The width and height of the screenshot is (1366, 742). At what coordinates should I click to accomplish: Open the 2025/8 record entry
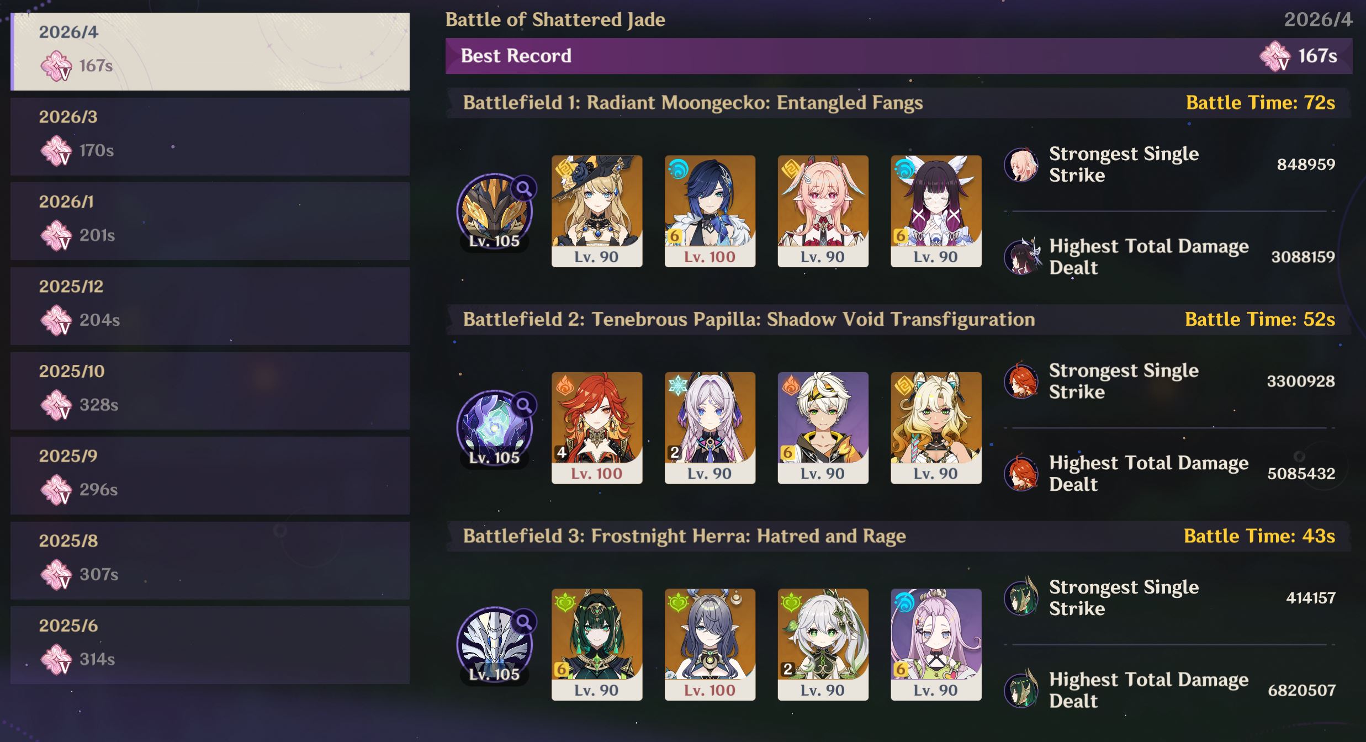tap(210, 560)
